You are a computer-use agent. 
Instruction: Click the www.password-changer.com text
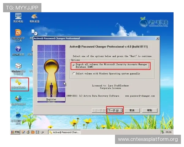coord(140,96)
